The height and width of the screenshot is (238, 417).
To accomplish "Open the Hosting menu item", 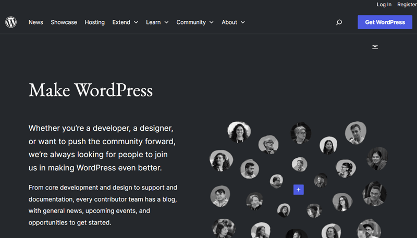I will tap(95, 22).
